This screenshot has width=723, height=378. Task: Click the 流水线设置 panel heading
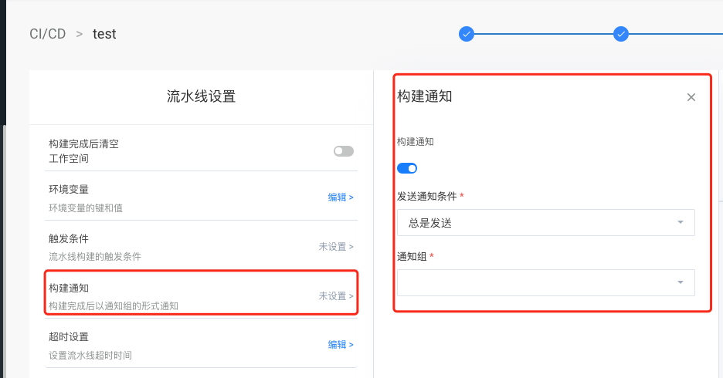point(201,96)
